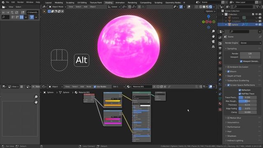This screenshot has height=148, width=263.
Task: Toggle the Use Nodes checkbox
Action: 95,87
